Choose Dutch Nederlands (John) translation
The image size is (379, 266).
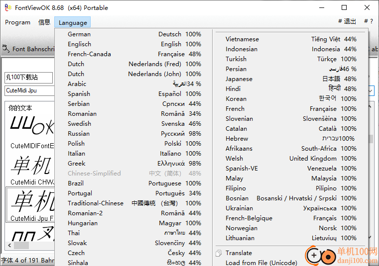[133, 74]
